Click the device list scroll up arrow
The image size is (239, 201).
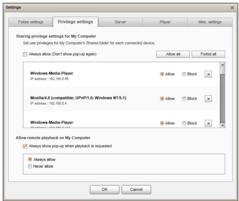223,65
